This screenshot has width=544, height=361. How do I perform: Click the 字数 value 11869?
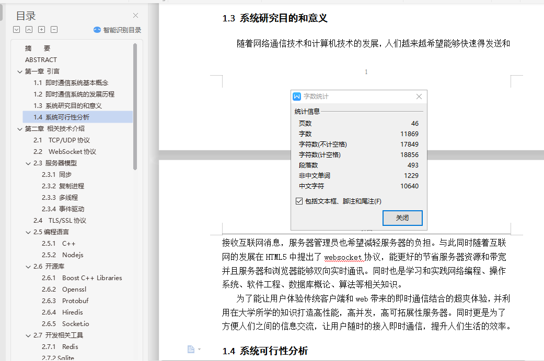409,134
